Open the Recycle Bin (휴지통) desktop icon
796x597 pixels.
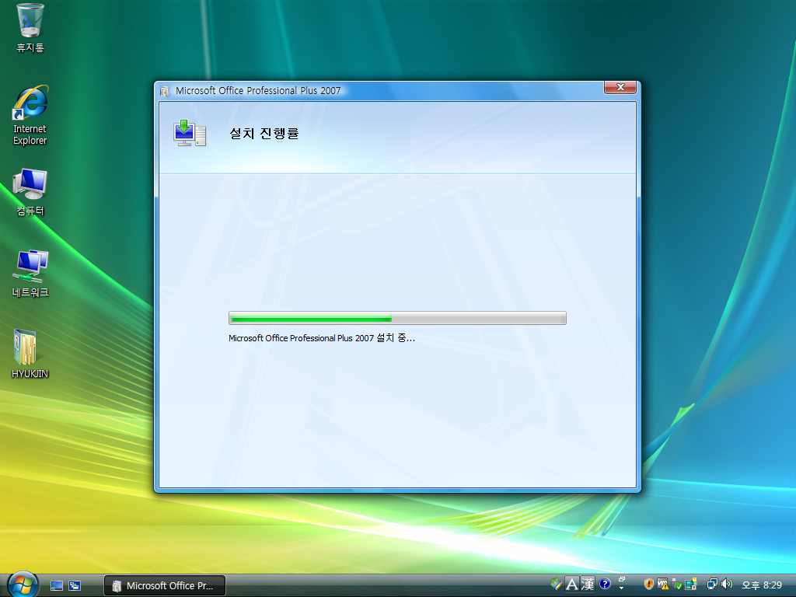click(30, 28)
